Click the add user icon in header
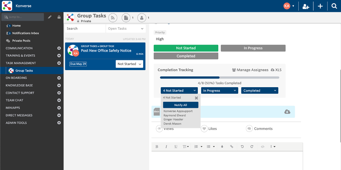The width and height of the screenshot is (341, 170). [x=306, y=6]
